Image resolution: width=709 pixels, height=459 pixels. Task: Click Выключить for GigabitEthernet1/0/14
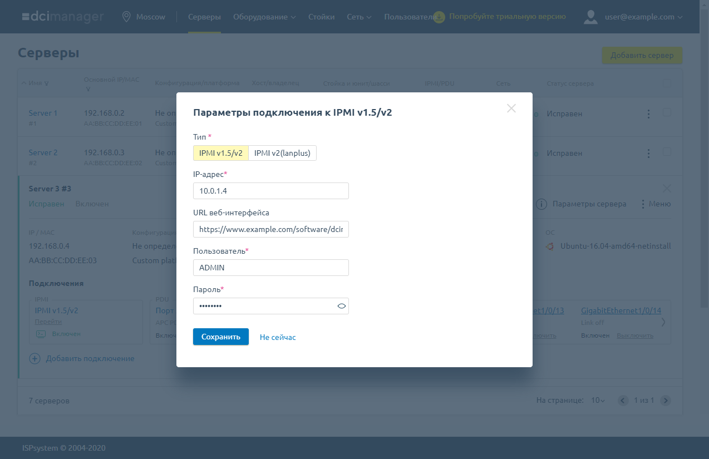pyautogui.click(x=635, y=335)
